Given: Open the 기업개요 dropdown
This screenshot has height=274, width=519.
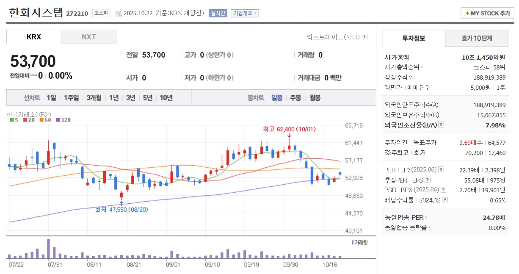Looking at the screenshot, I should point(245,13).
